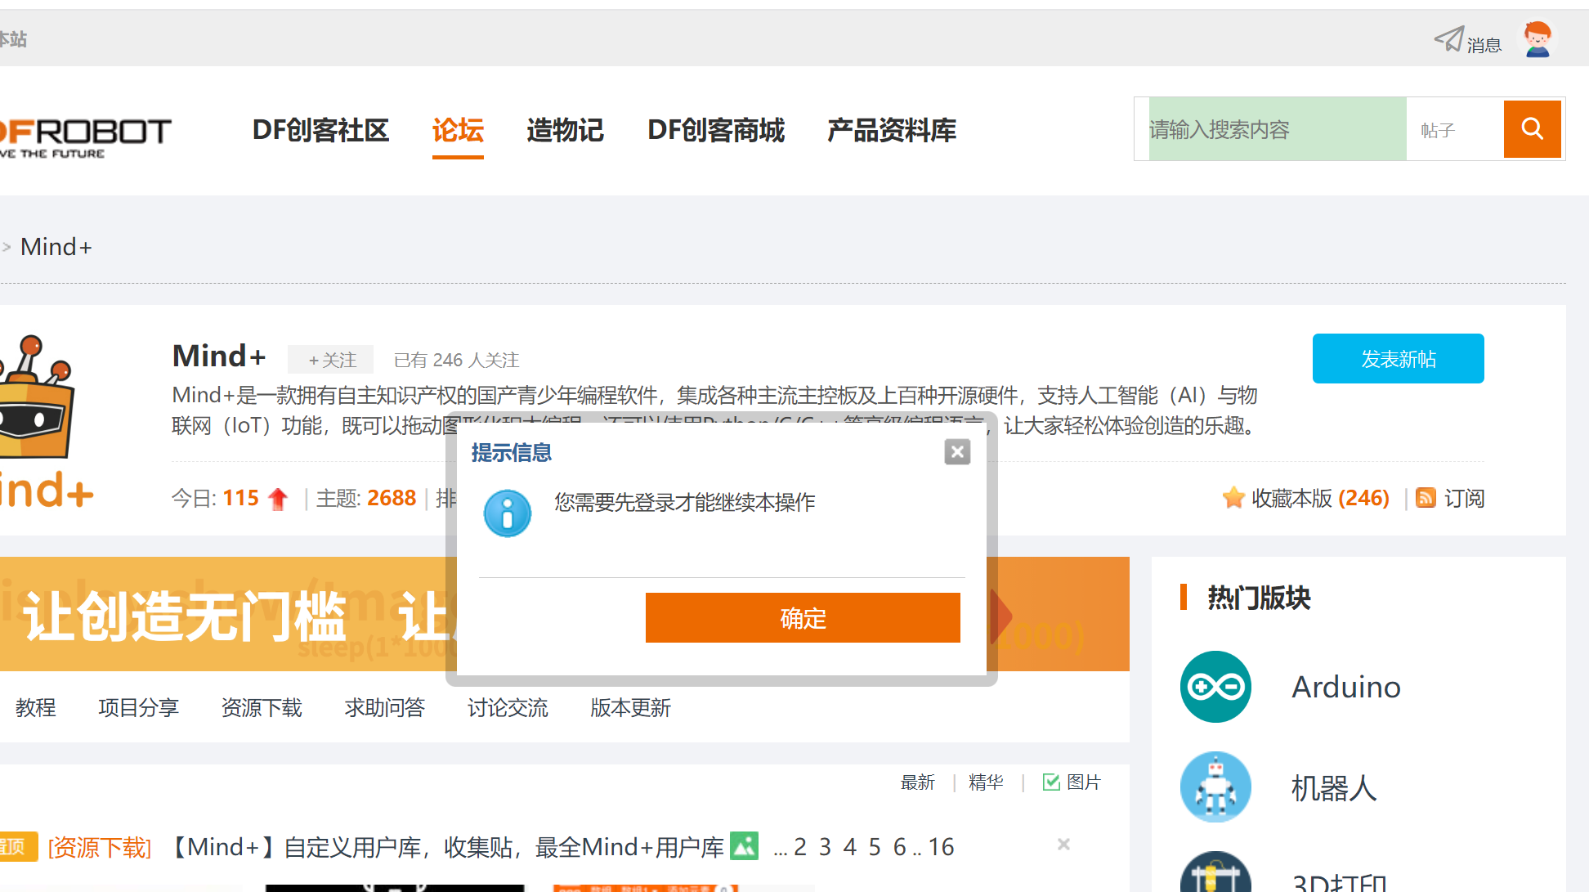Open the 3D打印 printer icon
Viewport: 1589px width, 892px height.
tap(1215, 872)
